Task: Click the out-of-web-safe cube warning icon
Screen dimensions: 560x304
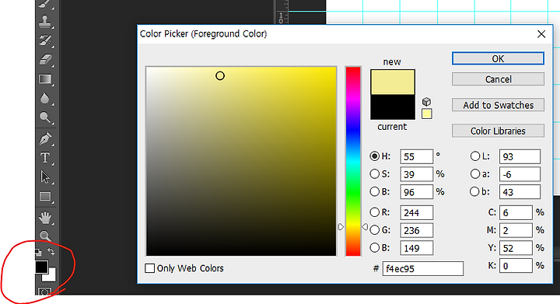Action: click(x=426, y=102)
